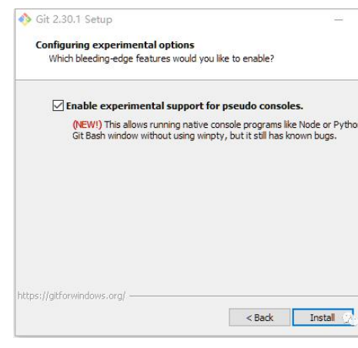Click the Git logo in the title bar

pos(25,19)
